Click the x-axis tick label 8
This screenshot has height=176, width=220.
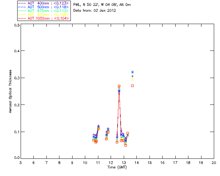(59, 163)
